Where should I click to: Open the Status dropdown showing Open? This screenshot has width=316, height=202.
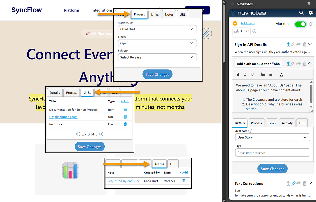pos(157,43)
